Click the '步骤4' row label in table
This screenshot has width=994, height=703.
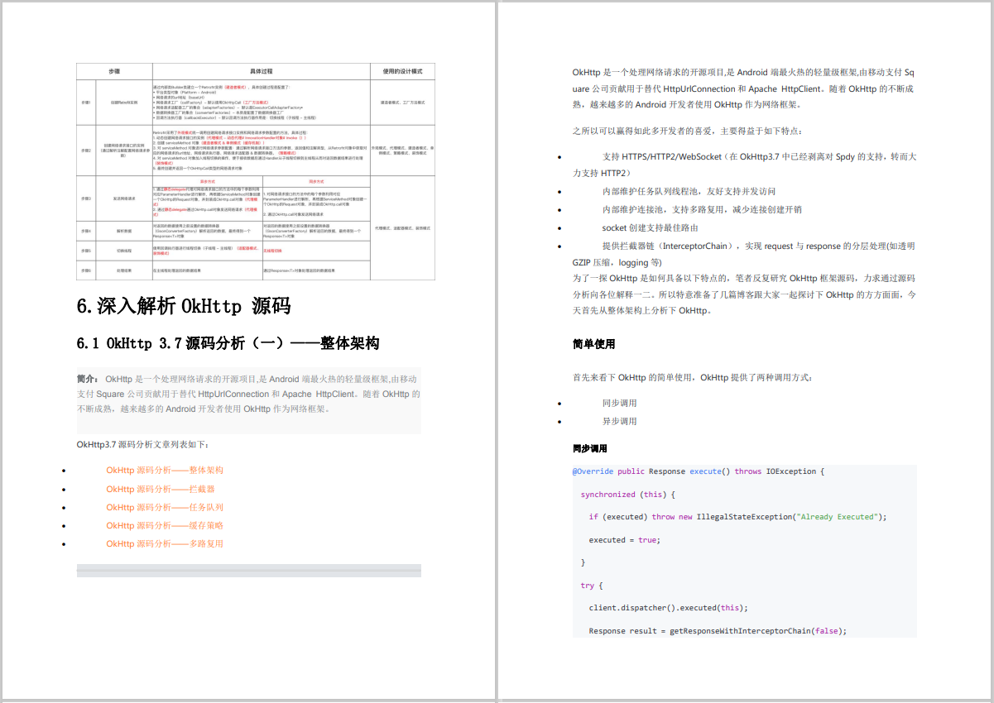[x=86, y=230]
